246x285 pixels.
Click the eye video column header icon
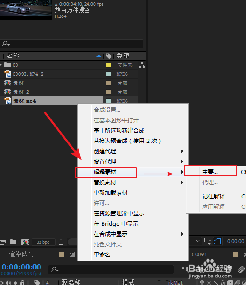pyautogui.click(x=1, y=283)
